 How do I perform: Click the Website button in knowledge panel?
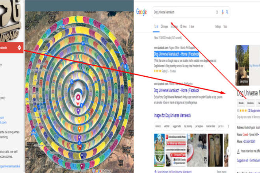(x=241, y=103)
